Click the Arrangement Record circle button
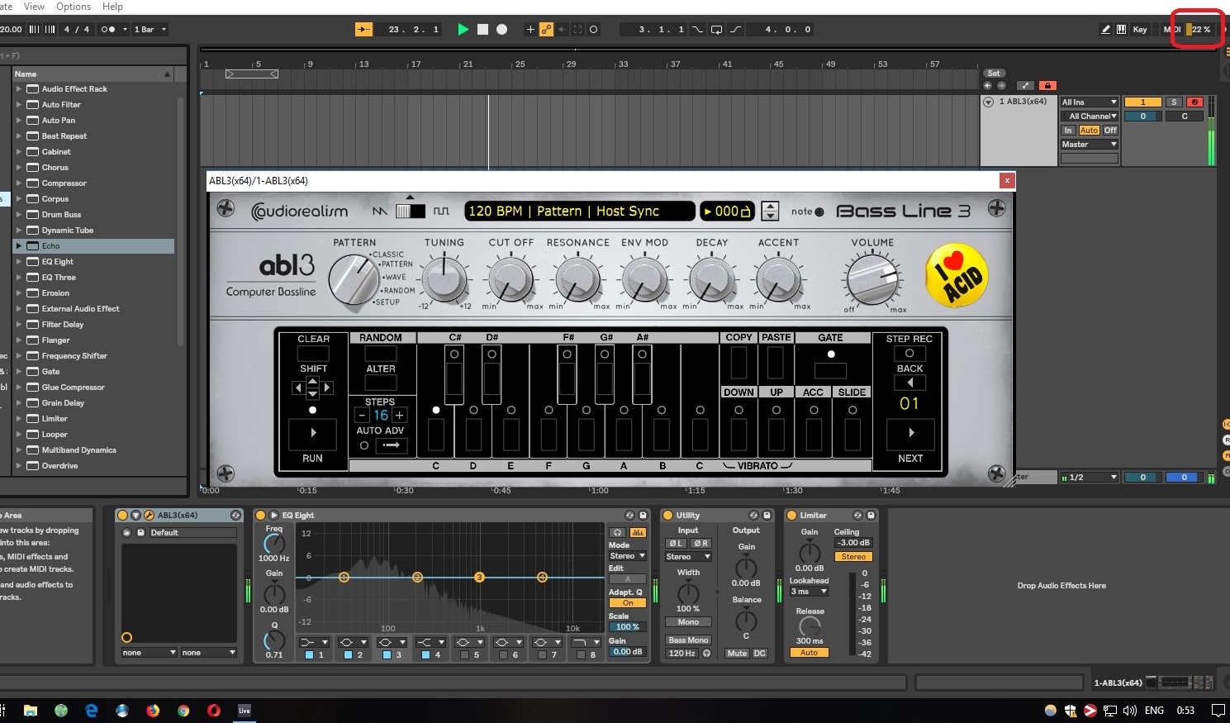 501,30
